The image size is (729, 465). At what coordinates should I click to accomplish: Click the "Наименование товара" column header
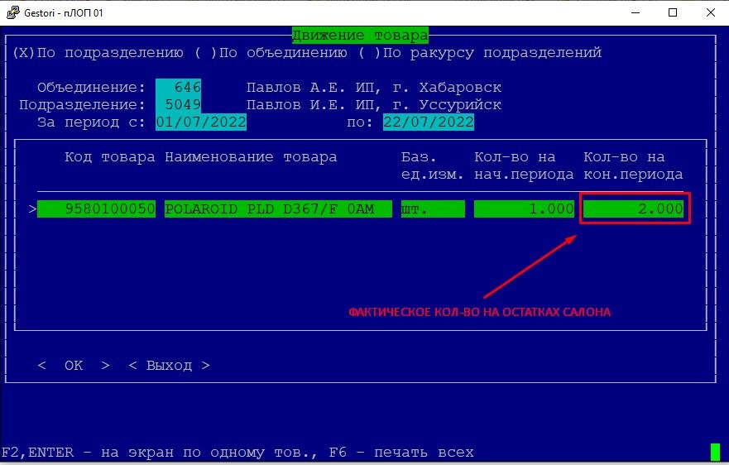251,157
